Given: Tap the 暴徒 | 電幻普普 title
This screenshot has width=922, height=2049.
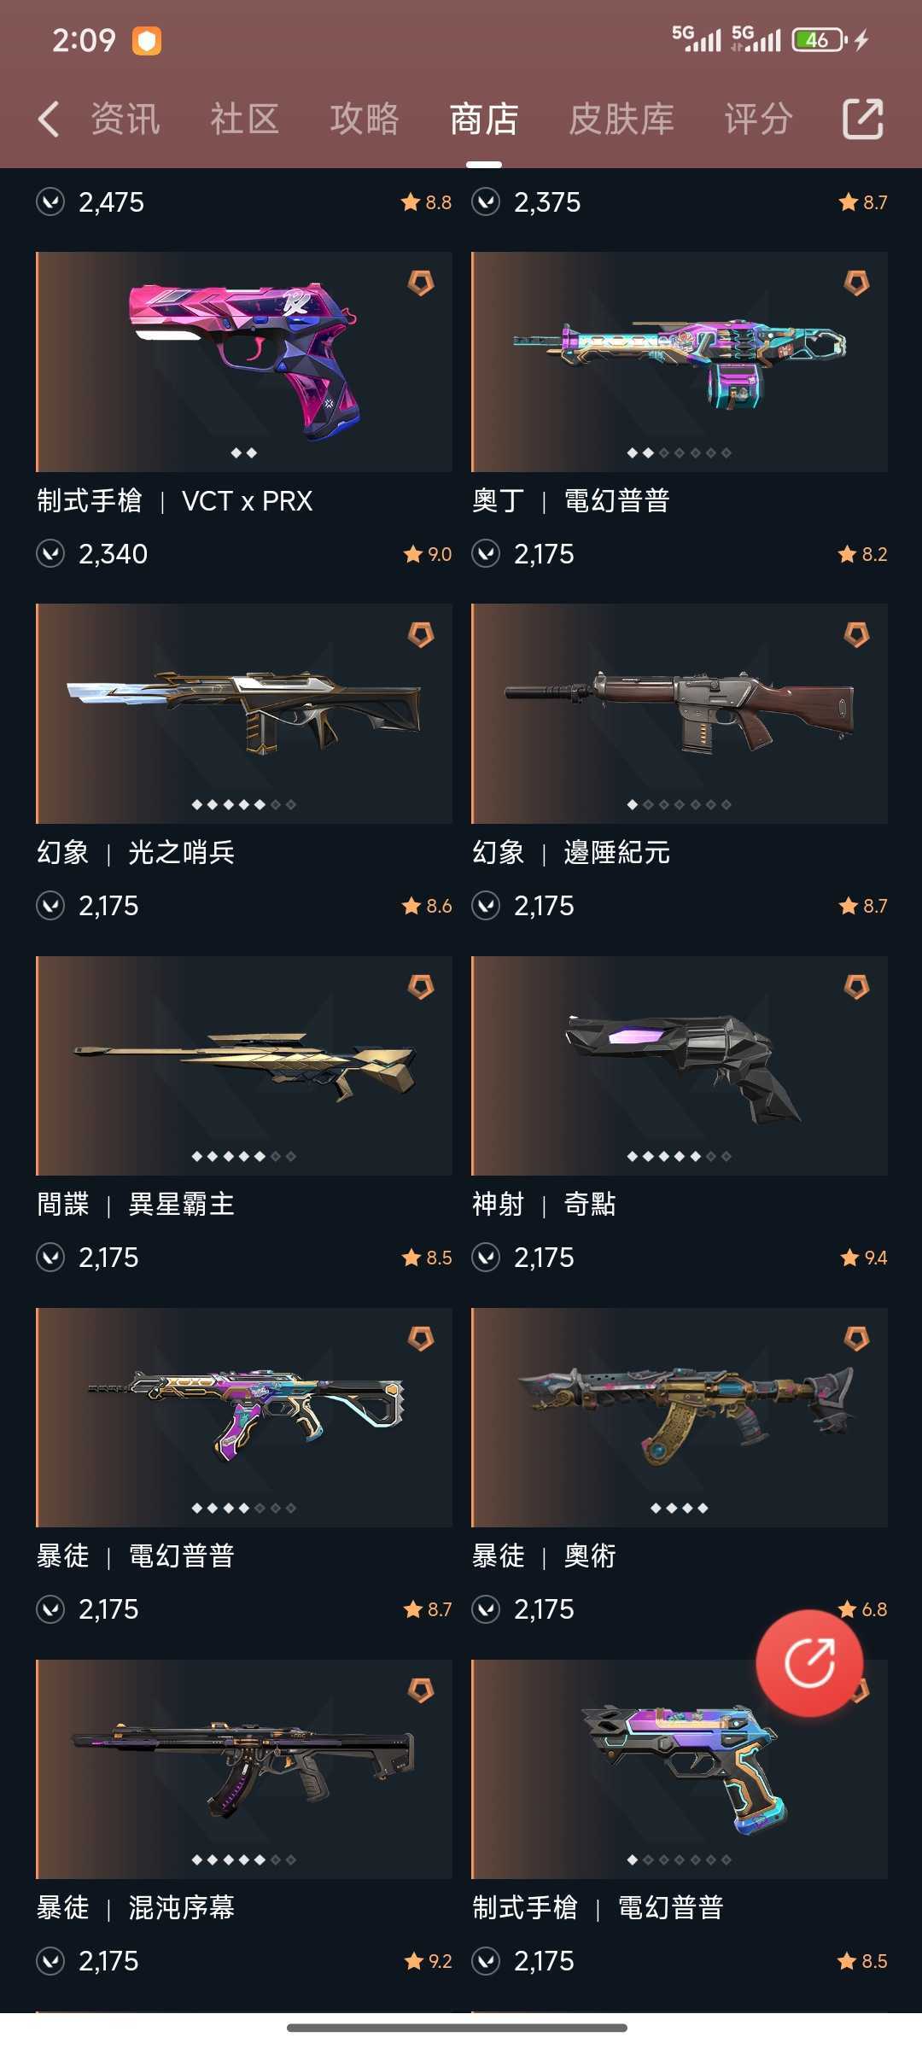Looking at the screenshot, I should (136, 1556).
